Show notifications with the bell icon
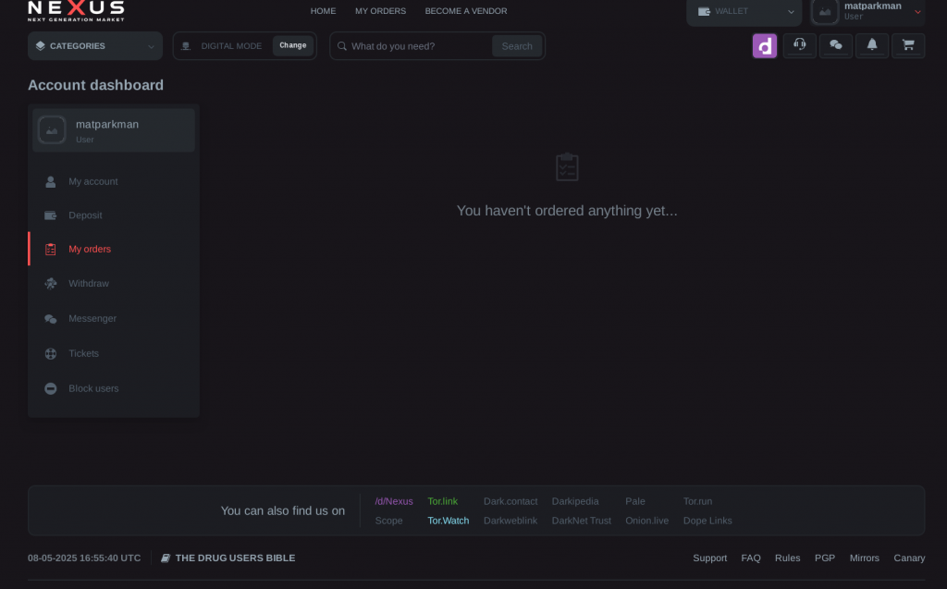This screenshot has width=947, height=589. (x=872, y=45)
